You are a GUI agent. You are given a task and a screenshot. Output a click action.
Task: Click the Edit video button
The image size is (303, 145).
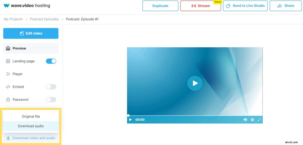click(31, 33)
